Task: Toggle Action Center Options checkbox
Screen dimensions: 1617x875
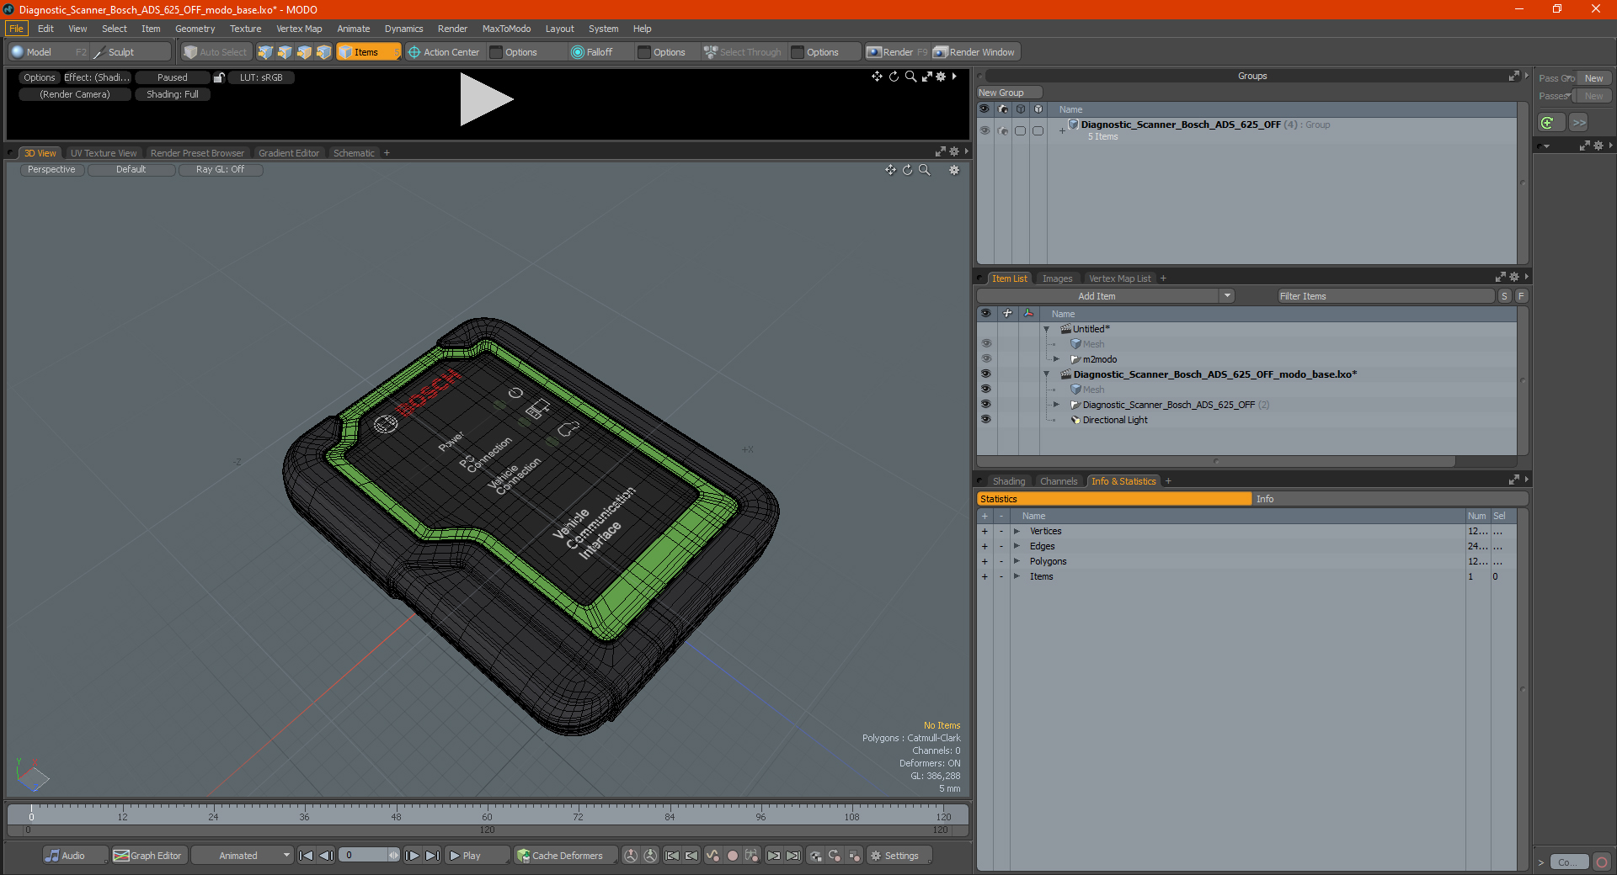Action: click(497, 52)
